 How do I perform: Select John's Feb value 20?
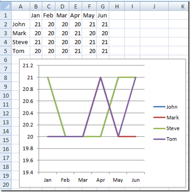pos(49,24)
